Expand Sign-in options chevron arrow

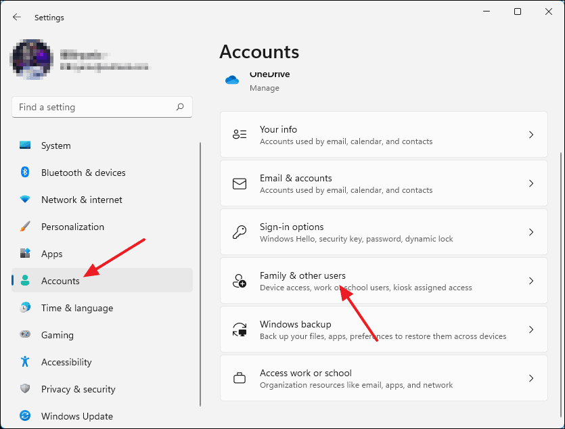[x=530, y=232]
